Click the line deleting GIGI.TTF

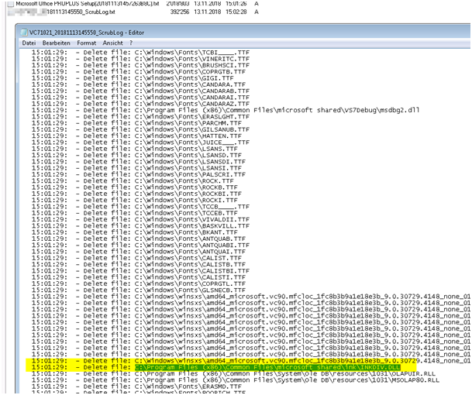[133, 78]
